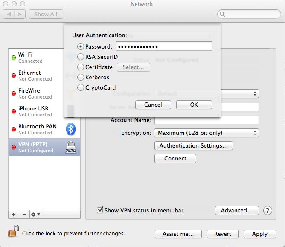Confirm authentication with the OK button
The image size is (285, 247).
pyautogui.click(x=194, y=105)
